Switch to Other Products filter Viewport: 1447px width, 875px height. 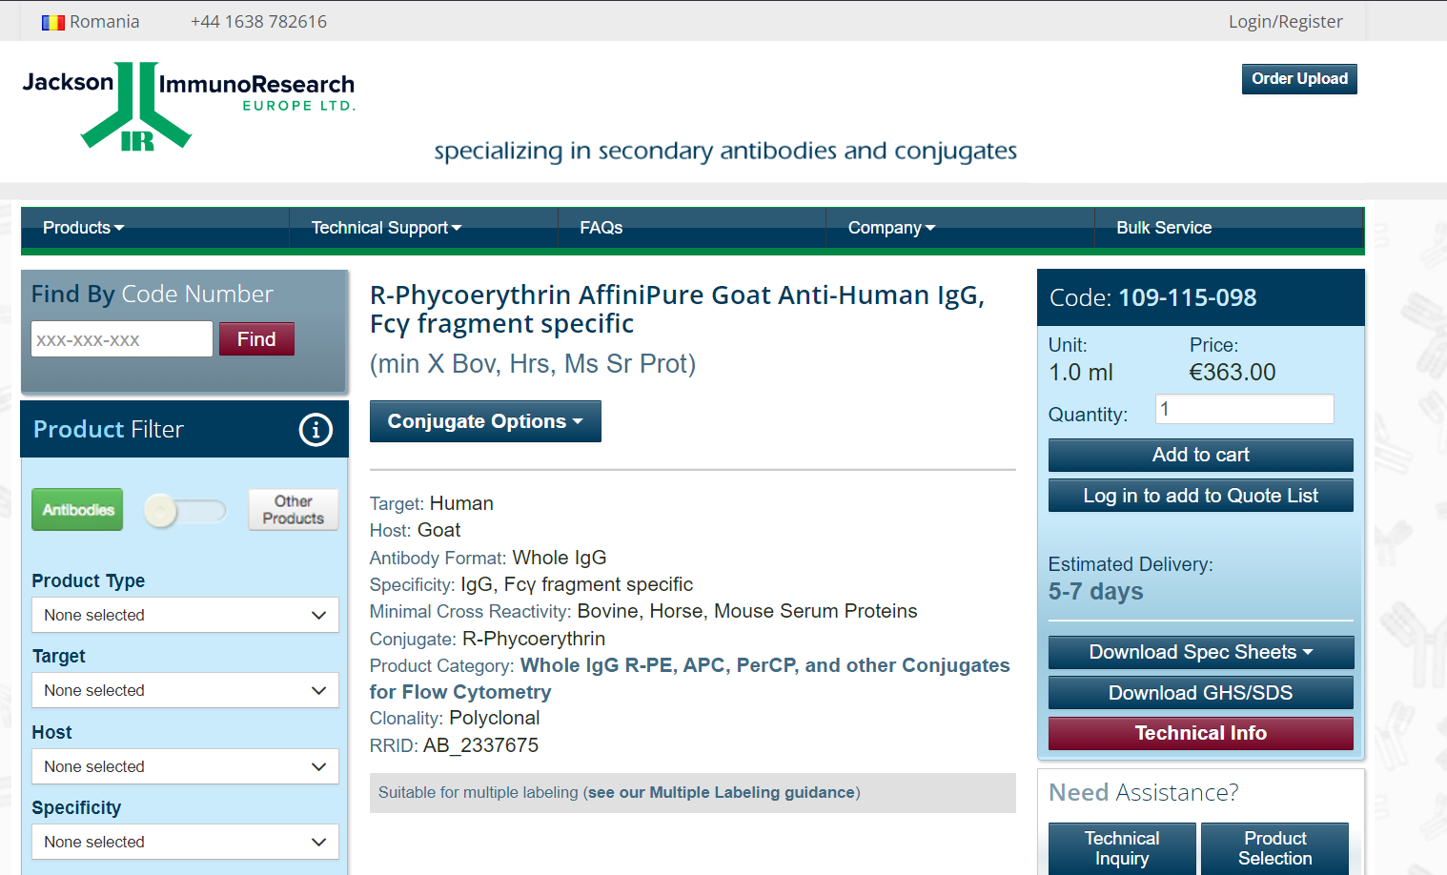pos(294,510)
